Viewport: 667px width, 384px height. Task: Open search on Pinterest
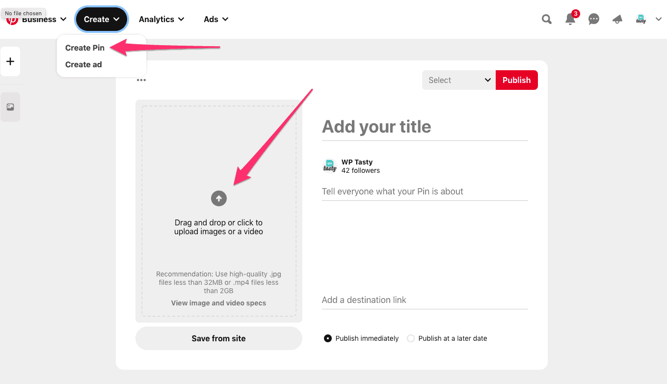click(x=546, y=19)
